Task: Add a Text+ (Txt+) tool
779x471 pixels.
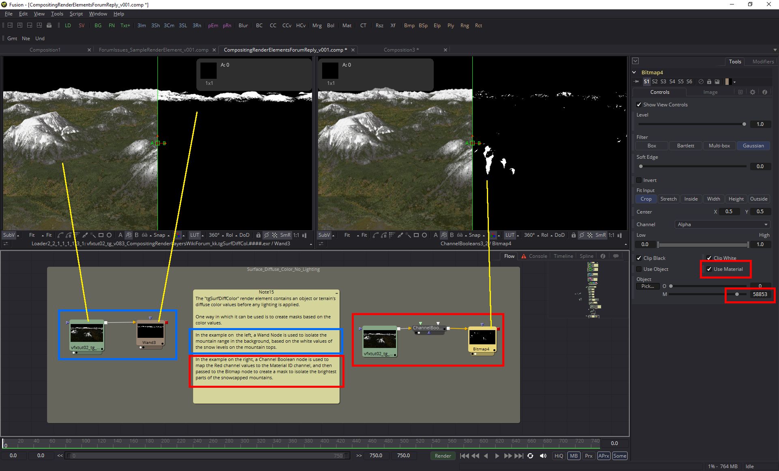Action: (x=125, y=25)
